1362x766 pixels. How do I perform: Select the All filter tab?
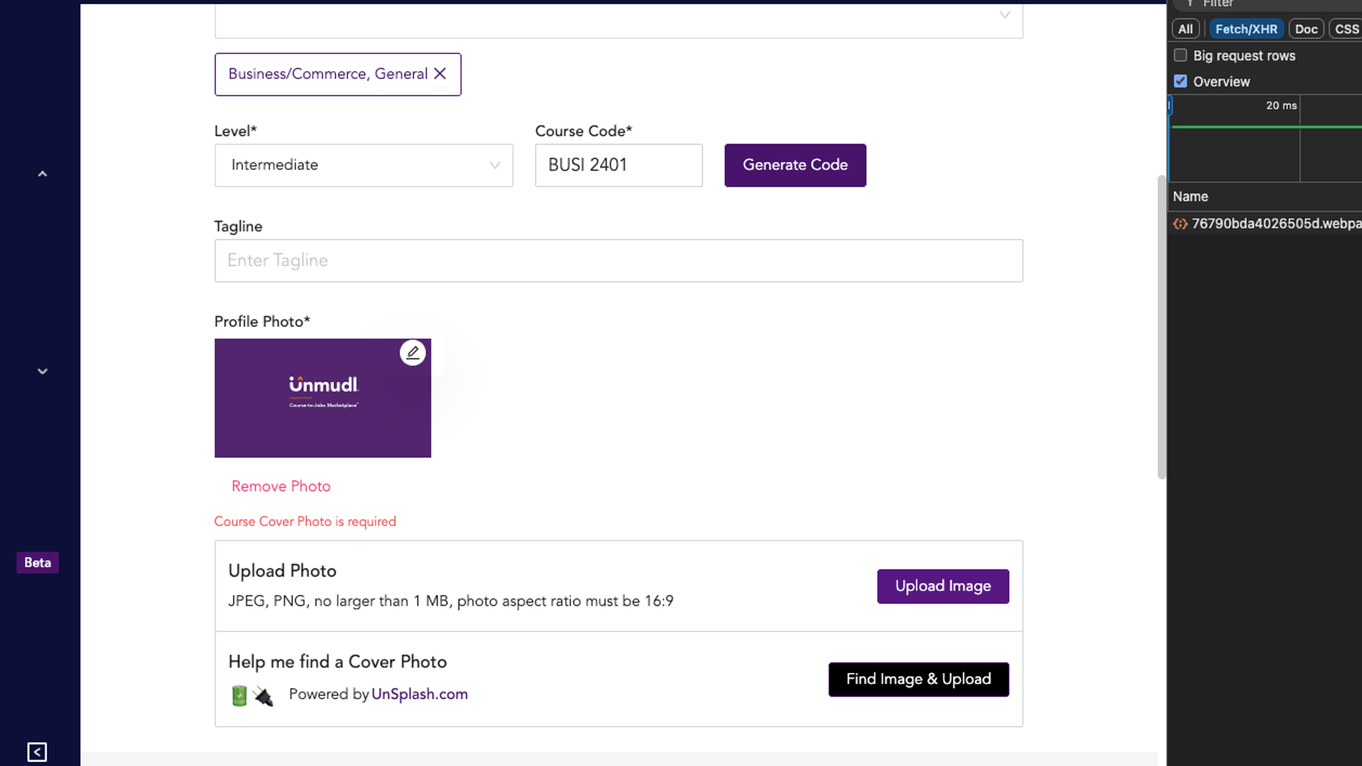[x=1185, y=29]
